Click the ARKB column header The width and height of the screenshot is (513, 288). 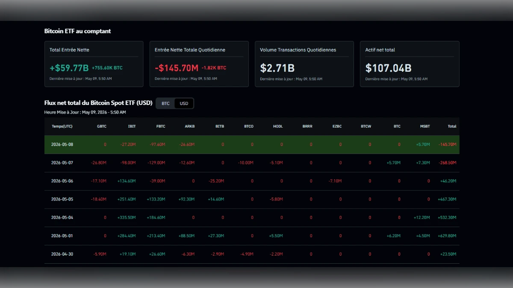[x=190, y=126]
